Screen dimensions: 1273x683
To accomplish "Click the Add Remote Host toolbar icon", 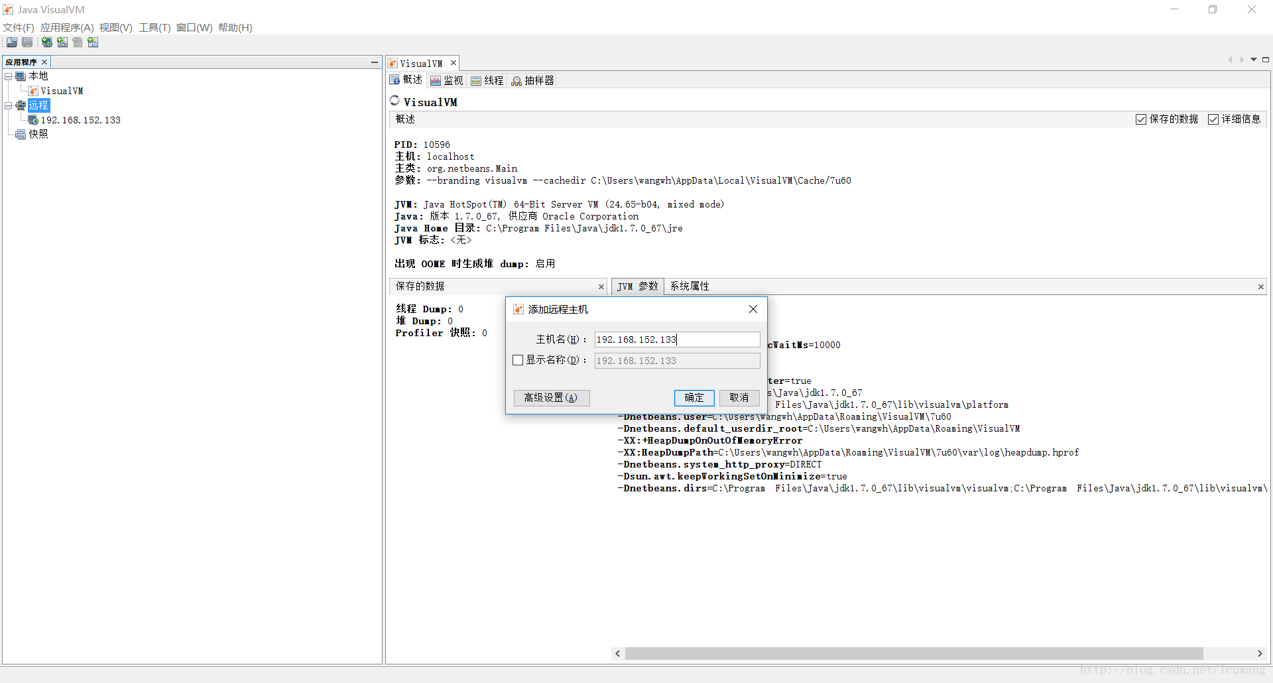I will (x=47, y=42).
